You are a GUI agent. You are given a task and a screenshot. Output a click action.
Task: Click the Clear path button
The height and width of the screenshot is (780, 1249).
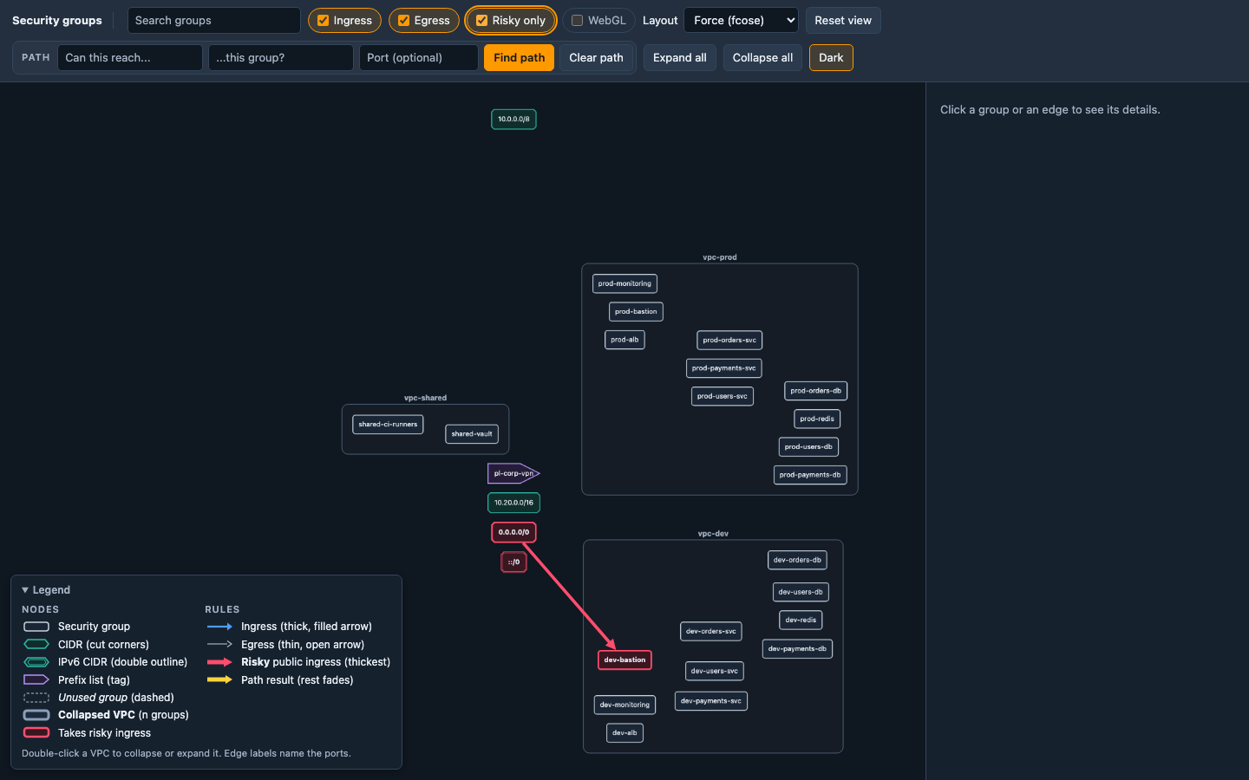(596, 57)
